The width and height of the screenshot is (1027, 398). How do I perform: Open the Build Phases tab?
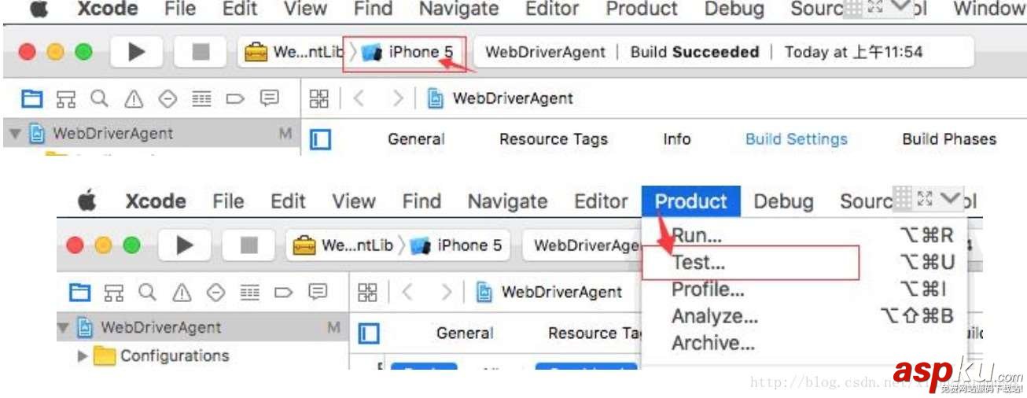948,139
